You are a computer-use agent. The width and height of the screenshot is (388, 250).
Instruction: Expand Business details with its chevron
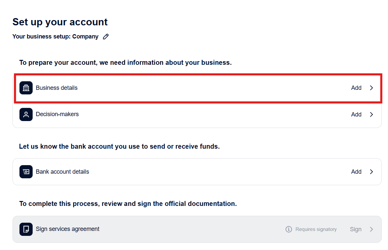point(372,88)
